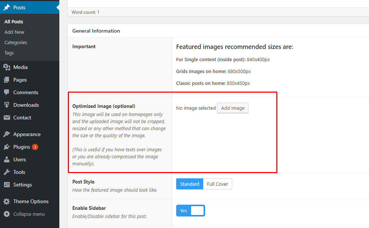Open Users via the person icon

(x=7, y=159)
